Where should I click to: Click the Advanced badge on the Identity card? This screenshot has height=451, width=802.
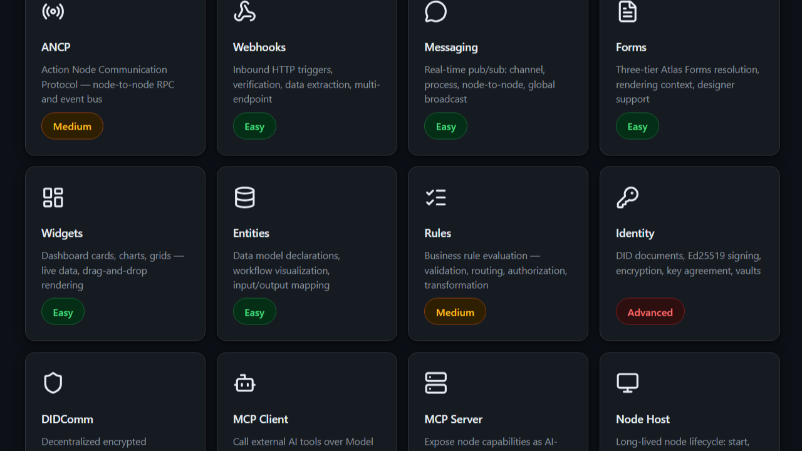click(x=650, y=311)
